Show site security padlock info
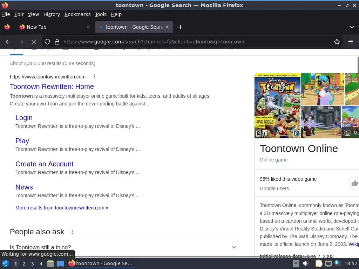Viewport: 359px width, 269px height. click(57, 42)
